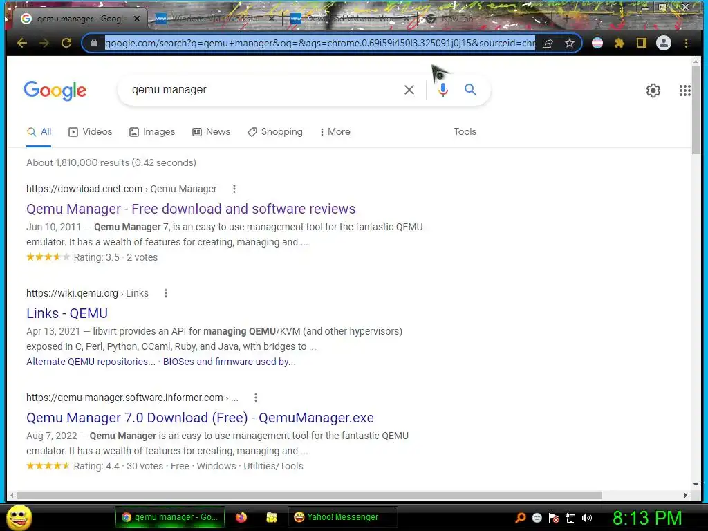Start voice search with the microphone

(443, 90)
